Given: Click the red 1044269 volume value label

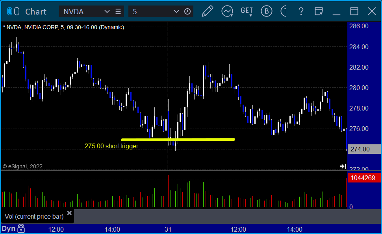Looking at the screenshot, I should click(x=364, y=178).
